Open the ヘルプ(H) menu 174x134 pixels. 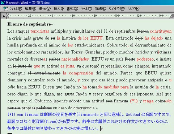pos(133,9)
